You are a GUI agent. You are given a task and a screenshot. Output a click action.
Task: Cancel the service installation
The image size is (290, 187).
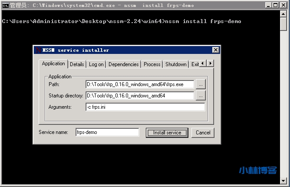[x=203, y=133]
